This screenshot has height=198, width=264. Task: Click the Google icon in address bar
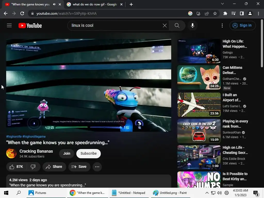click(x=190, y=13)
